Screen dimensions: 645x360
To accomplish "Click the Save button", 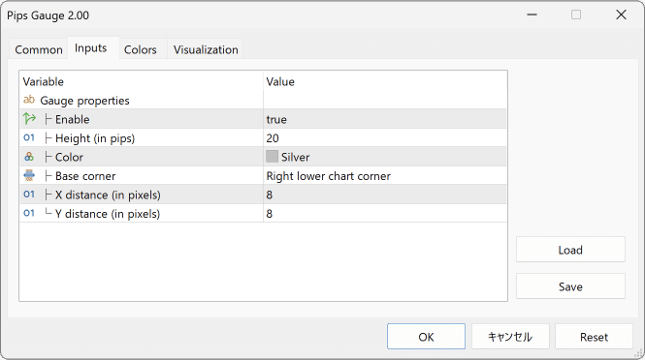I will point(570,286).
